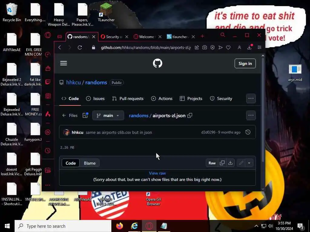Click the Raw button
Viewport: 310px width, 232px height.
[212, 163]
